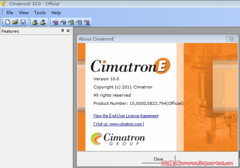This screenshot has height=168, width=240.
Task: Close the Features panel
Action: pos(68,31)
